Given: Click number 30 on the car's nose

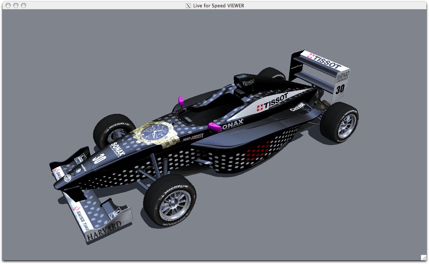Looking at the screenshot, I should tap(98, 159).
